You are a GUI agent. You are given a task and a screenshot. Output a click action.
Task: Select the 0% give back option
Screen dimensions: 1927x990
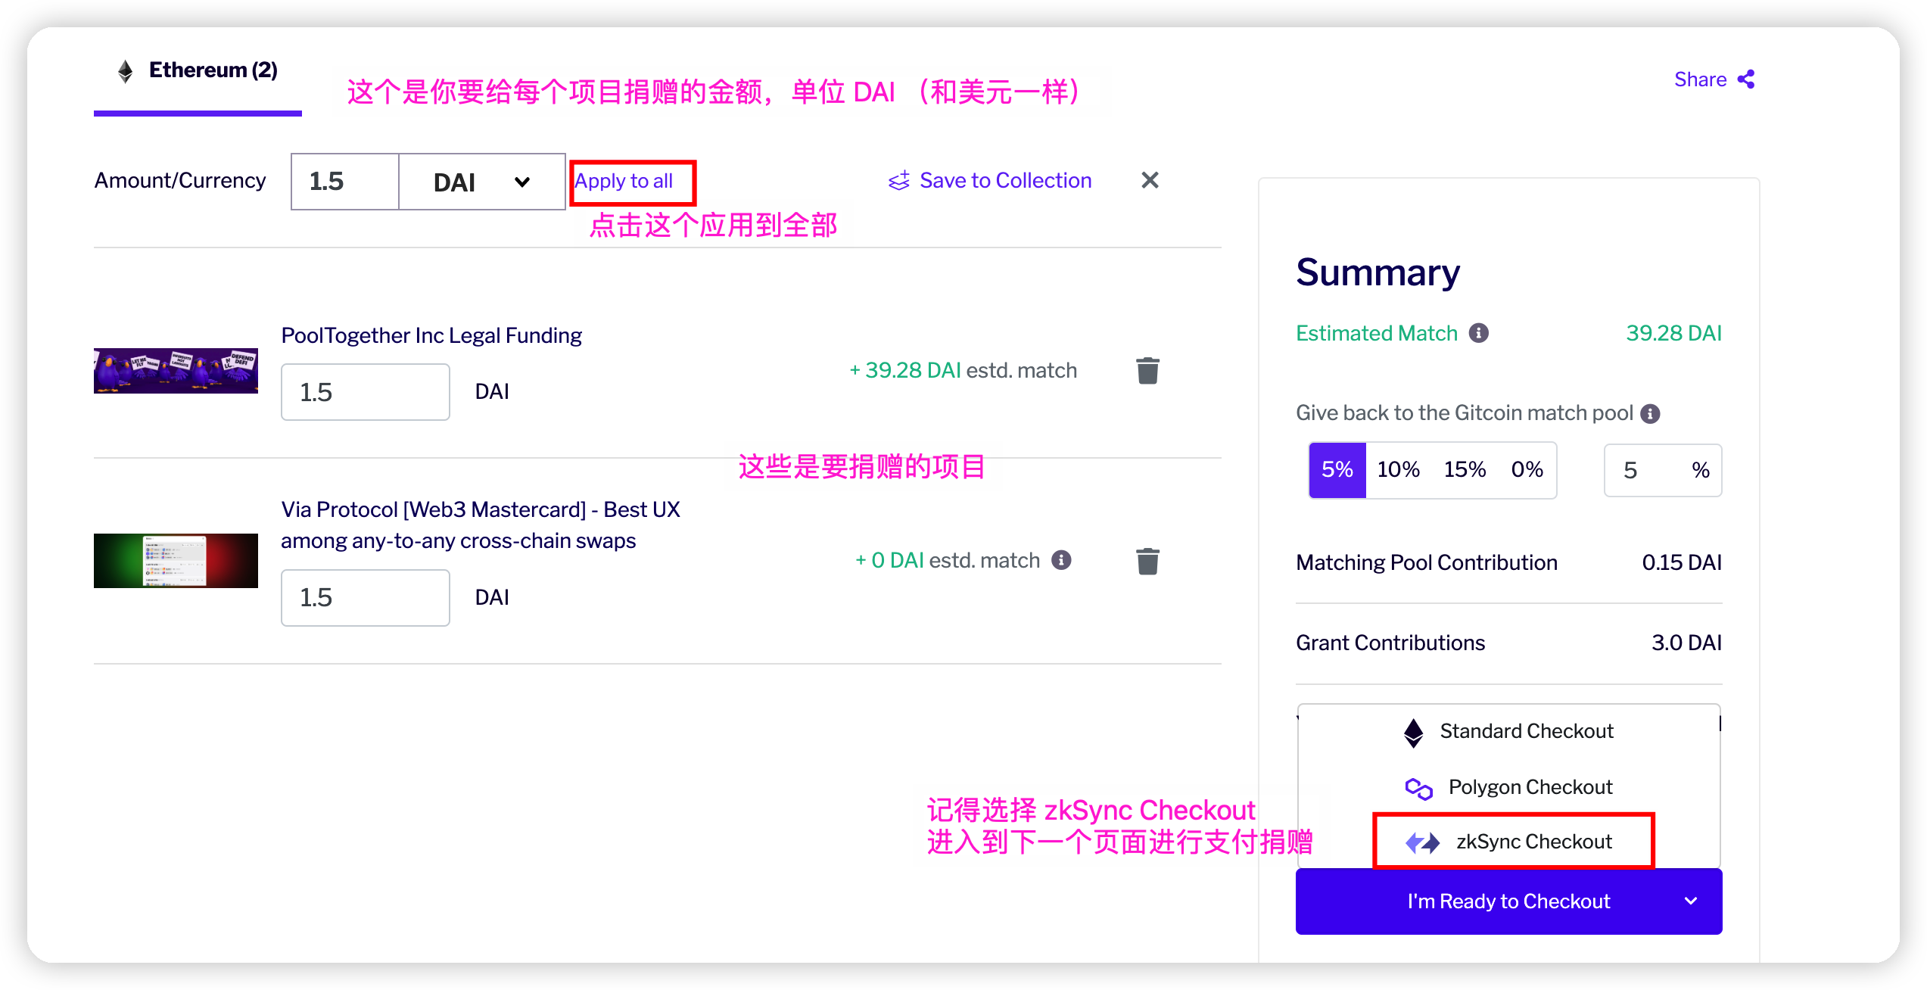point(1527,470)
